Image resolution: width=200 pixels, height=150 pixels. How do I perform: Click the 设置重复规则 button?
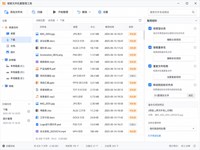pyautogui.click(x=174, y=77)
